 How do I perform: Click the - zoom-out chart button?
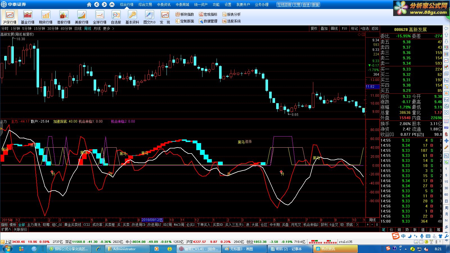pyautogui.click(x=373, y=225)
